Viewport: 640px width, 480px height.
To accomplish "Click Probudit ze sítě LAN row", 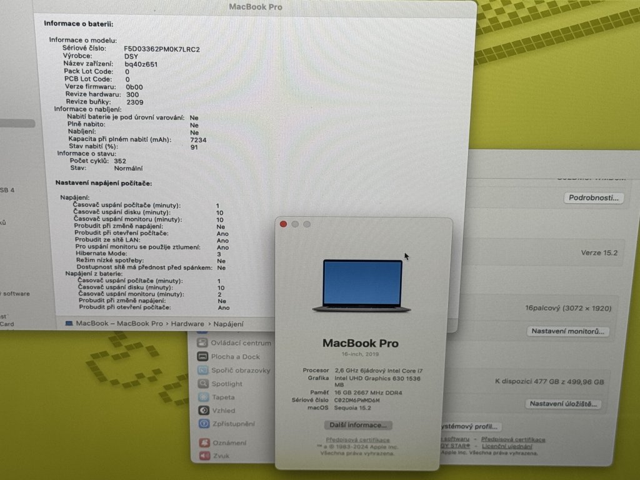I will point(151,240).
